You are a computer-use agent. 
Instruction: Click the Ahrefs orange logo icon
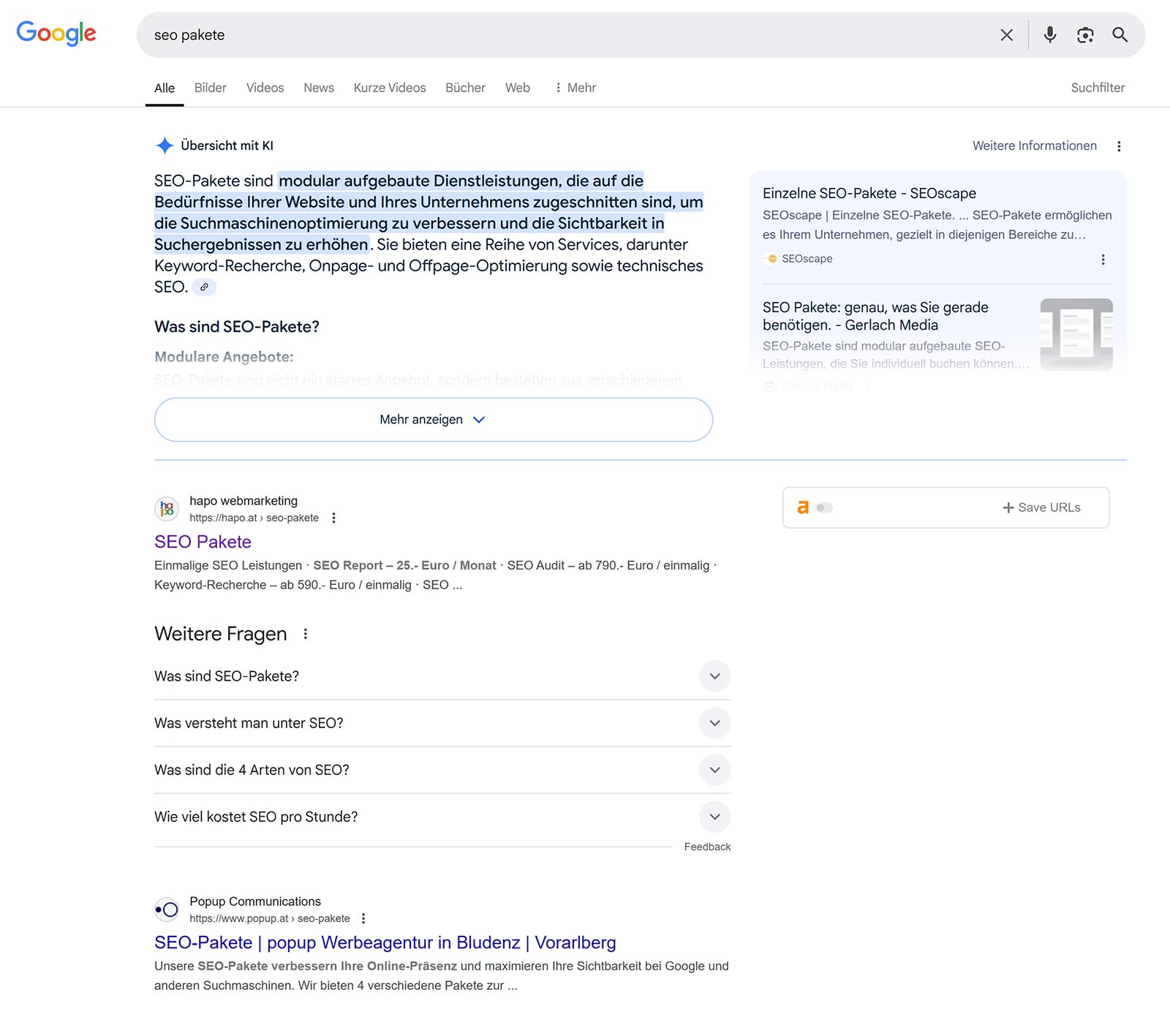(803, 507)
